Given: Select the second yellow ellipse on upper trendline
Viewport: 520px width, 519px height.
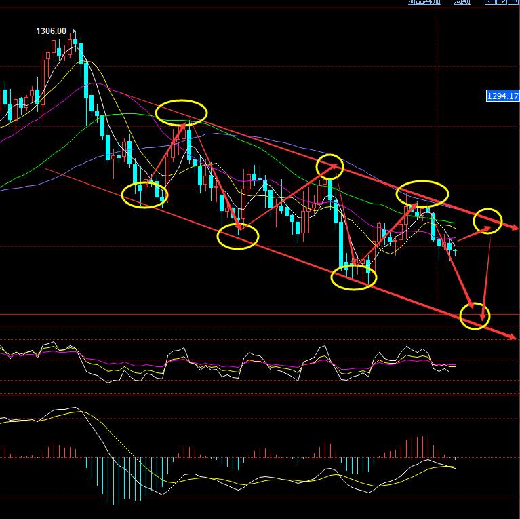Looking at the screenshot, I should coord(329,167).
